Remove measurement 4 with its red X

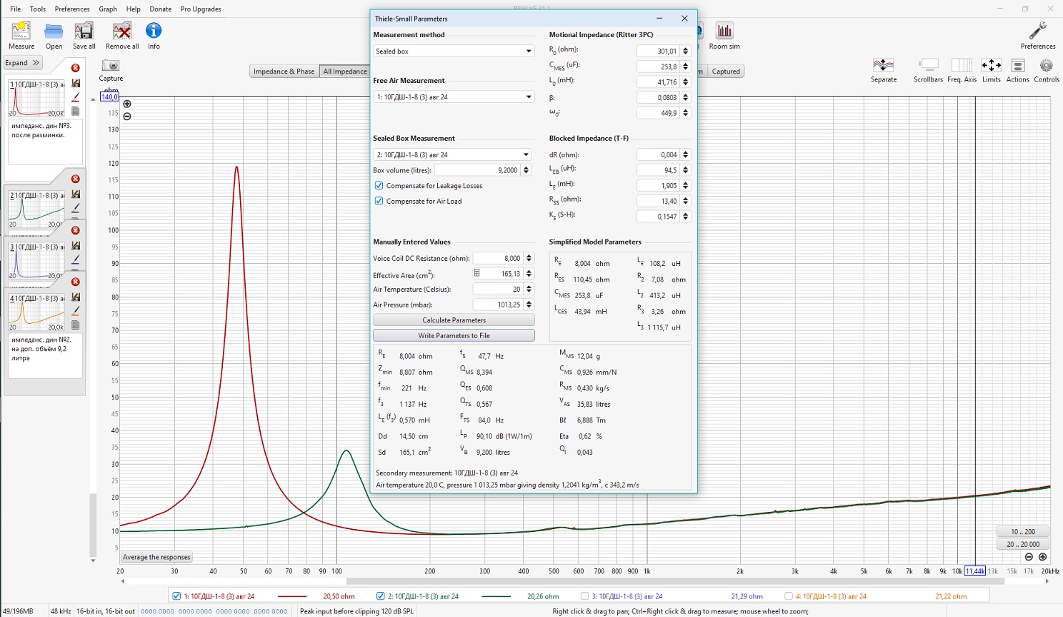(x=75, y=282)
